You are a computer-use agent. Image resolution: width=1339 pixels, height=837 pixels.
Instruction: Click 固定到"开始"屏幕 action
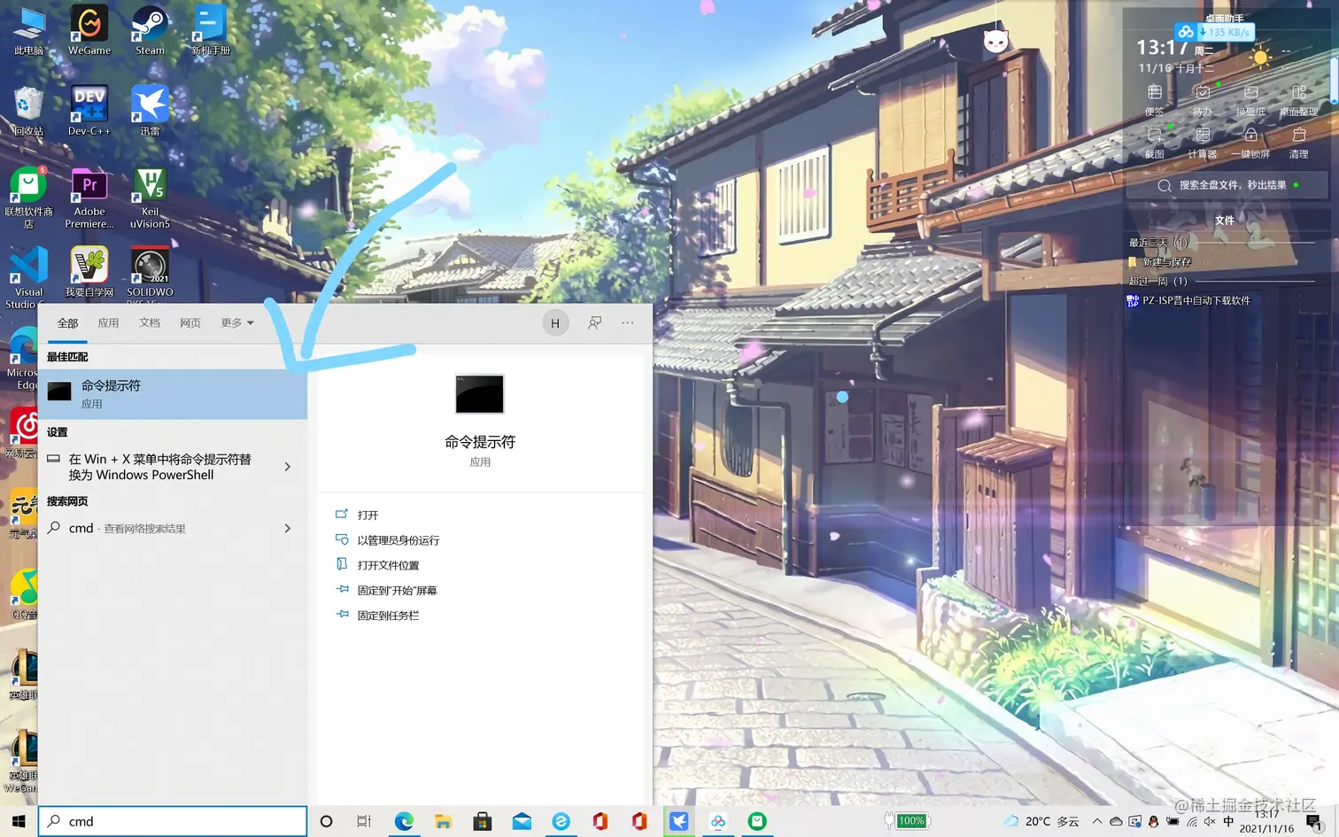[x=387, y=591]
